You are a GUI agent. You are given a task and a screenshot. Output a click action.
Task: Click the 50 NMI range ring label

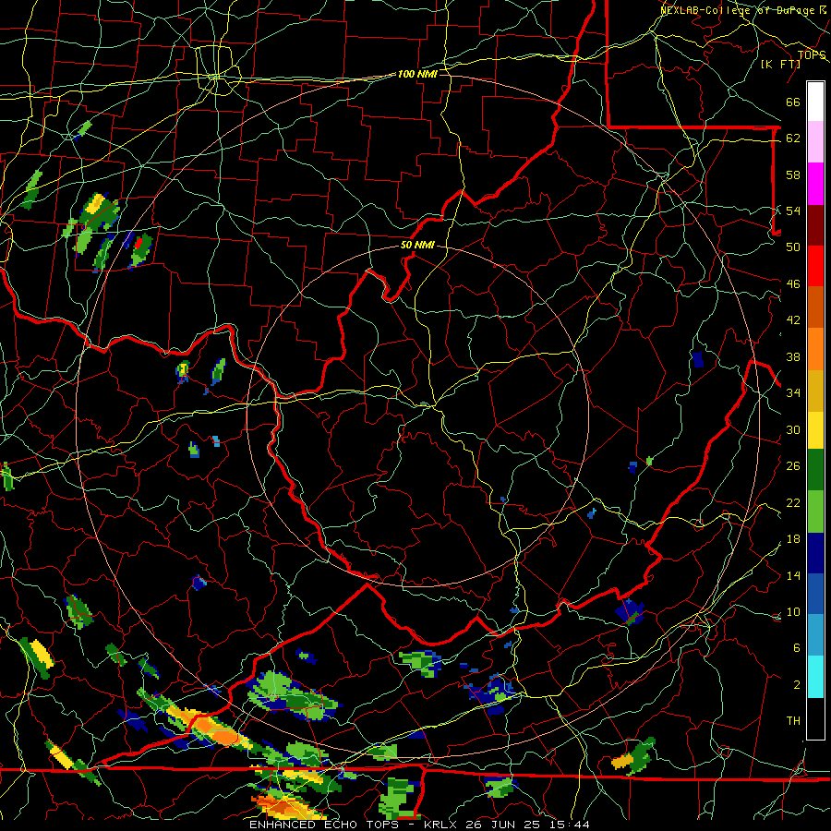coord(417,245)
